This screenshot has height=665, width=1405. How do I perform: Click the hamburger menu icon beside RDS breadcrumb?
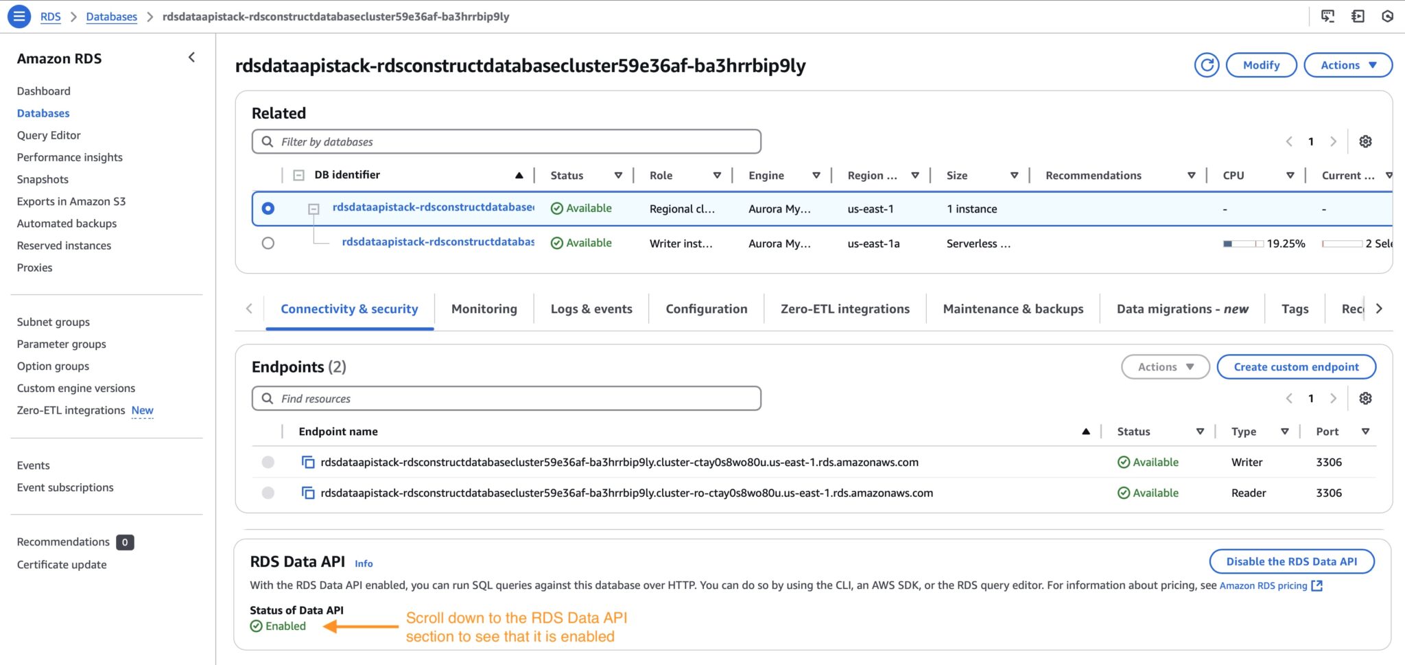(x=19, y=15)
